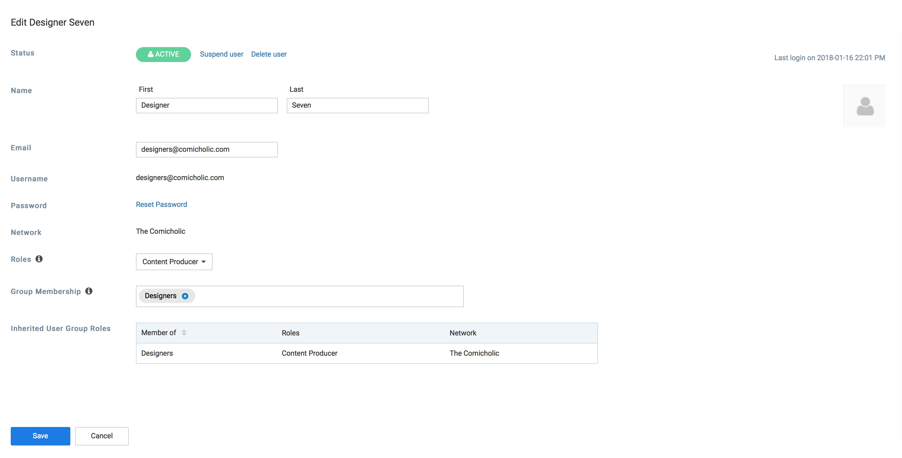Remove the Designers group tag
This screenshot has height=458, width=902.
coord(185,296)
